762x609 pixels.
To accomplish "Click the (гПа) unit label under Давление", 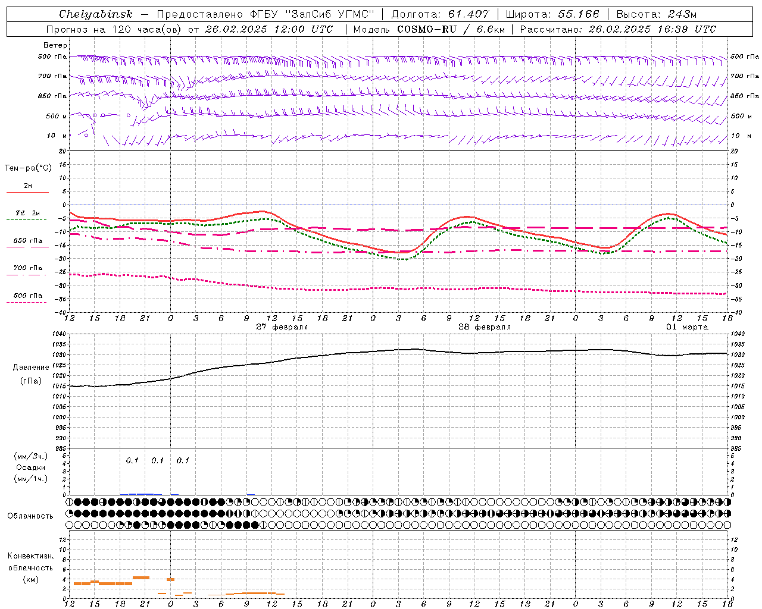I will [31, 381].
